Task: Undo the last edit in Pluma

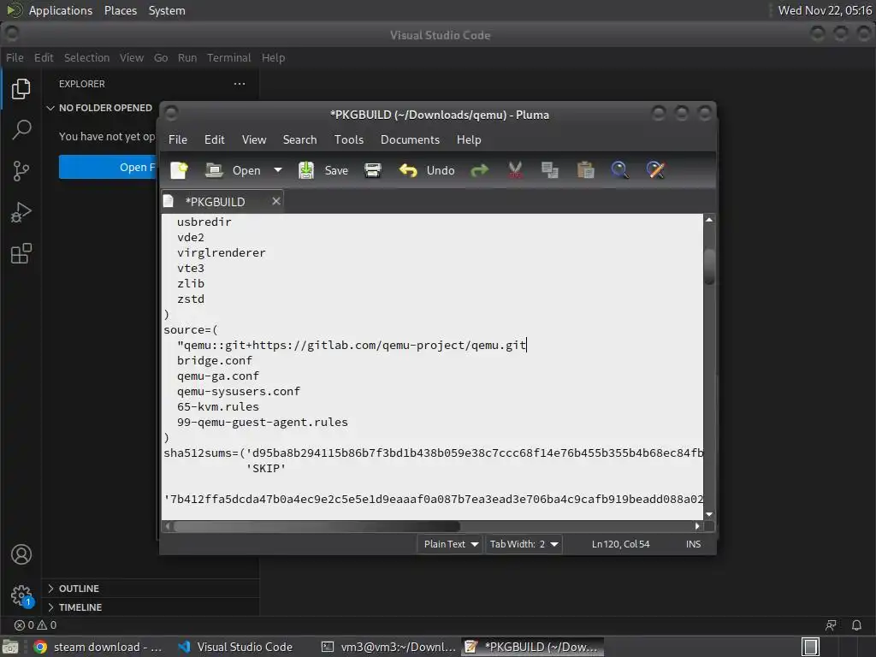Action: click(x=427, y=170)
